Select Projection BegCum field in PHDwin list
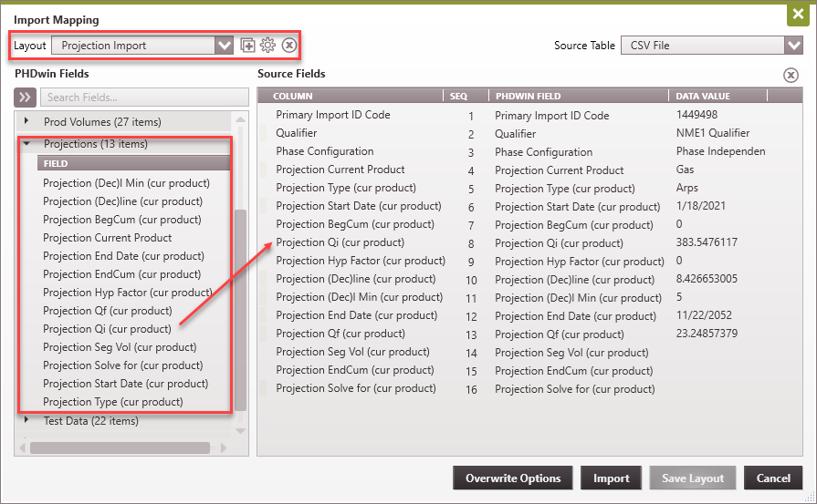Image resolution: width=817 pixels, height=504 pixels. click(x=122, y=220)
